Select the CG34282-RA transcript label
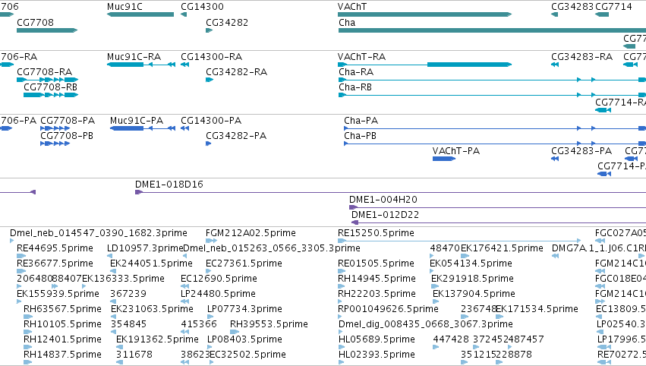646x366 pixels. tap(237, 71)
